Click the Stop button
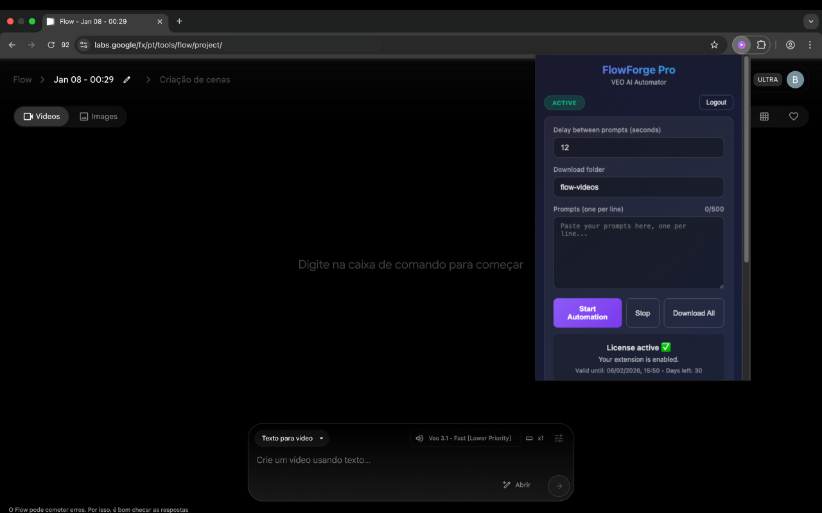This screenshot has height=513, width=822. [x=643, y=313]
